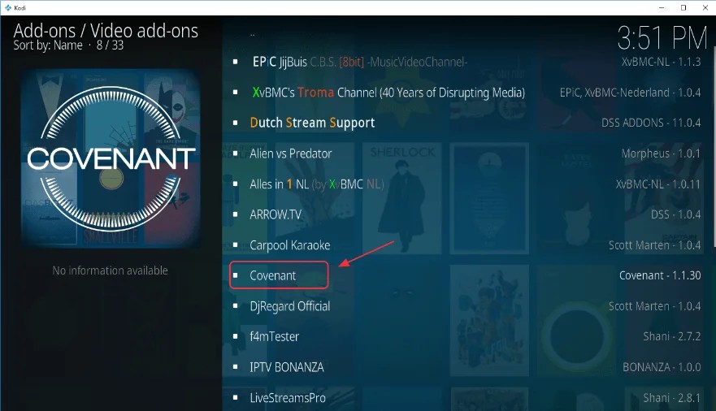Click 'XvBMC-NL - 1.1.3' version label
Screen dimensions: 716x411
pyautogui.click(x=661, y=62)
